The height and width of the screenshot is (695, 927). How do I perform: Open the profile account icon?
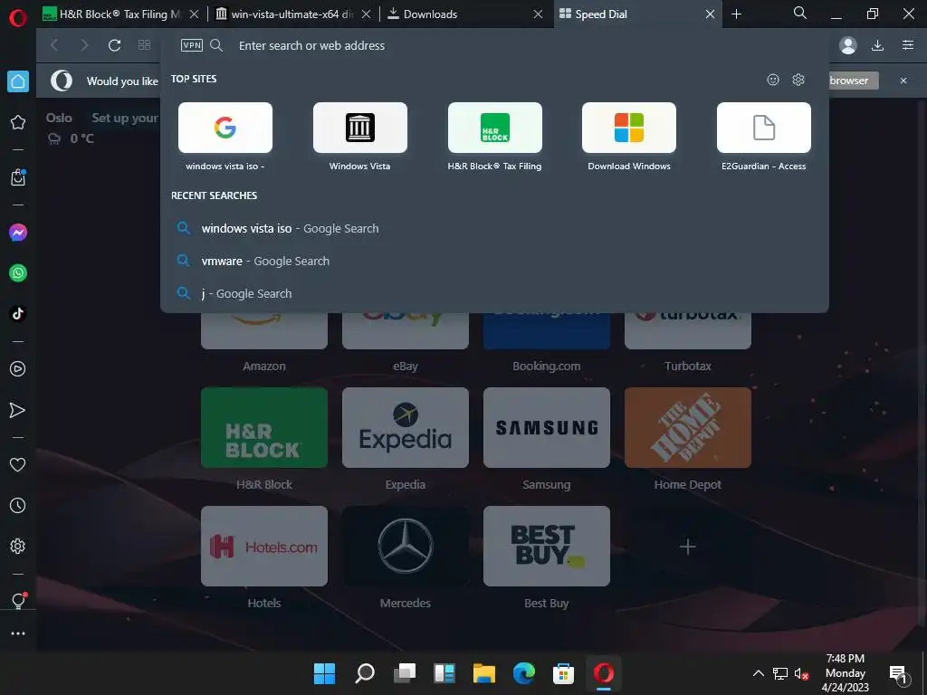pos(847,45)
